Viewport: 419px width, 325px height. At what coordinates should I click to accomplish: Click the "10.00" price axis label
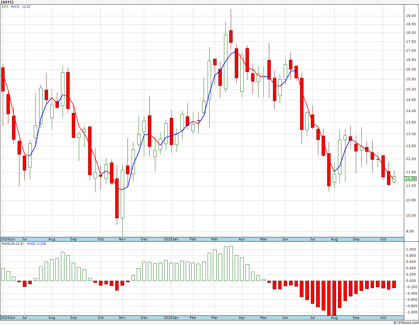point(411,216)
